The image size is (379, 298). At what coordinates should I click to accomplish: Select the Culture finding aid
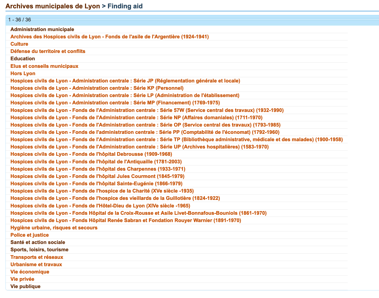(19, 44)
